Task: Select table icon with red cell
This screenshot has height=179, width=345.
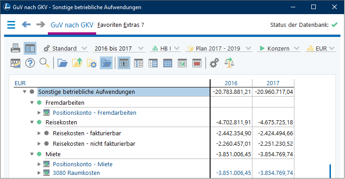Action: coord(197,63)
